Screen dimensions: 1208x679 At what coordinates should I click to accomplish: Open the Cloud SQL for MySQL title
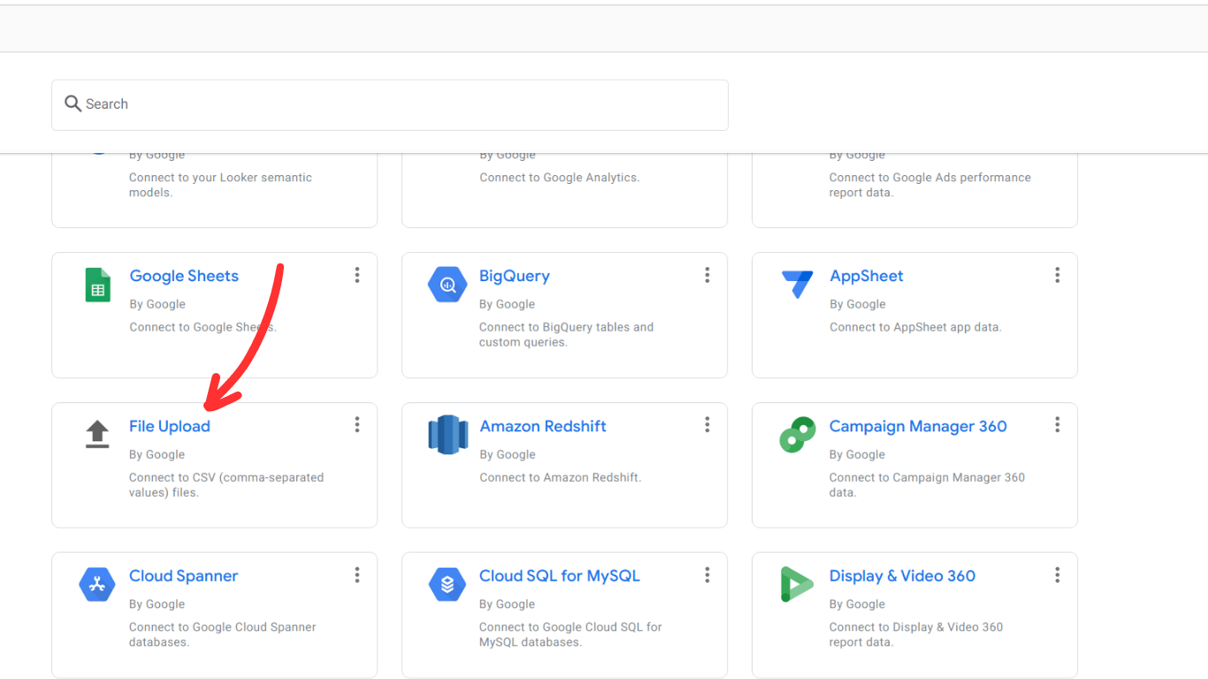click(x=560, y=576)
